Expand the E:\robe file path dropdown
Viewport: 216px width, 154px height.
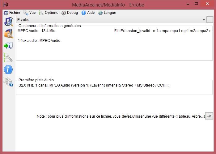click(204, 20)
